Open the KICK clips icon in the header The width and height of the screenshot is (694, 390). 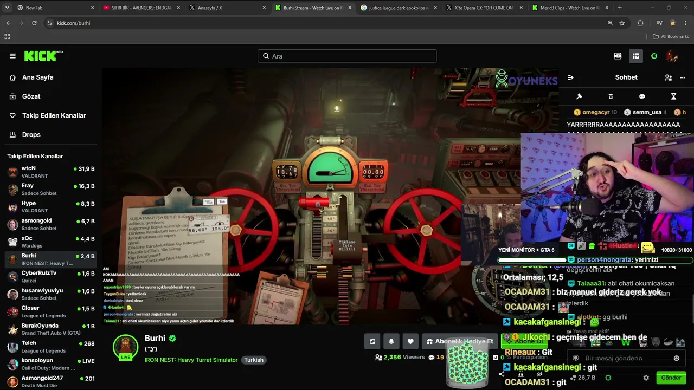coord(618,56)
